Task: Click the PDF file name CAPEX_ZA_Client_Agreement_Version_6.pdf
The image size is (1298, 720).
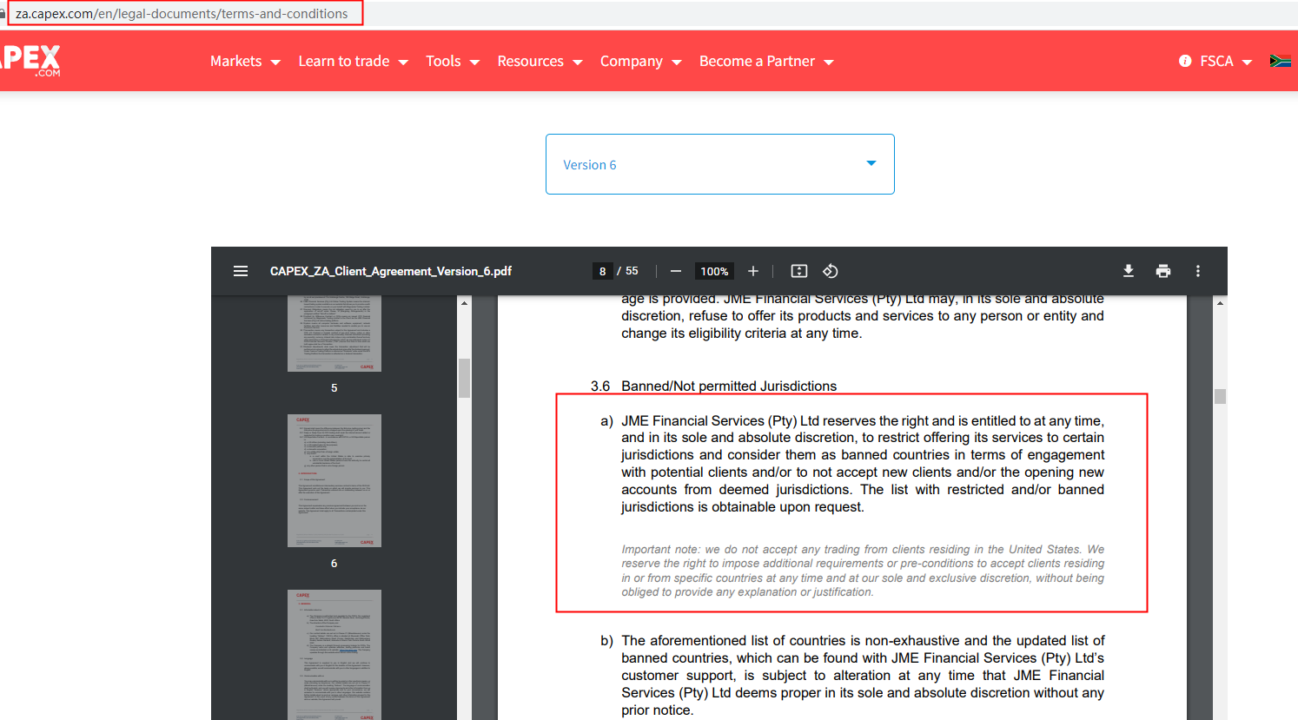Action: pyautogui.click(x=391, y=271)
